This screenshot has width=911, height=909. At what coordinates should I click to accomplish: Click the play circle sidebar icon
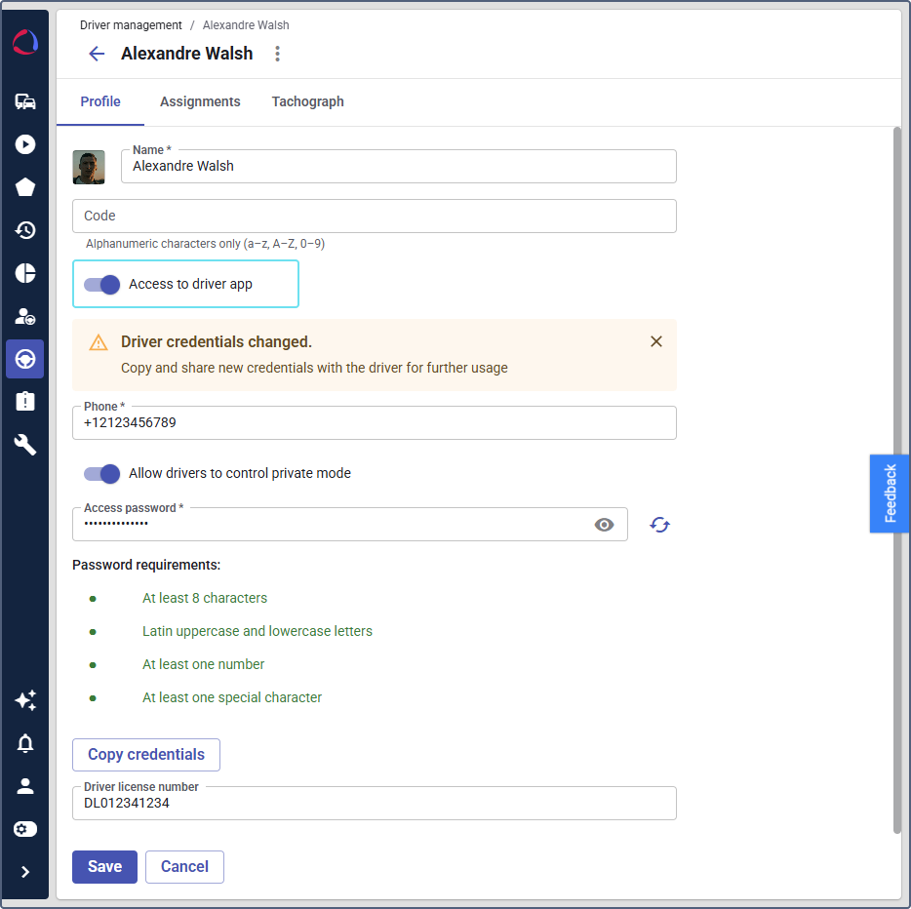click(x=25, y=144)
